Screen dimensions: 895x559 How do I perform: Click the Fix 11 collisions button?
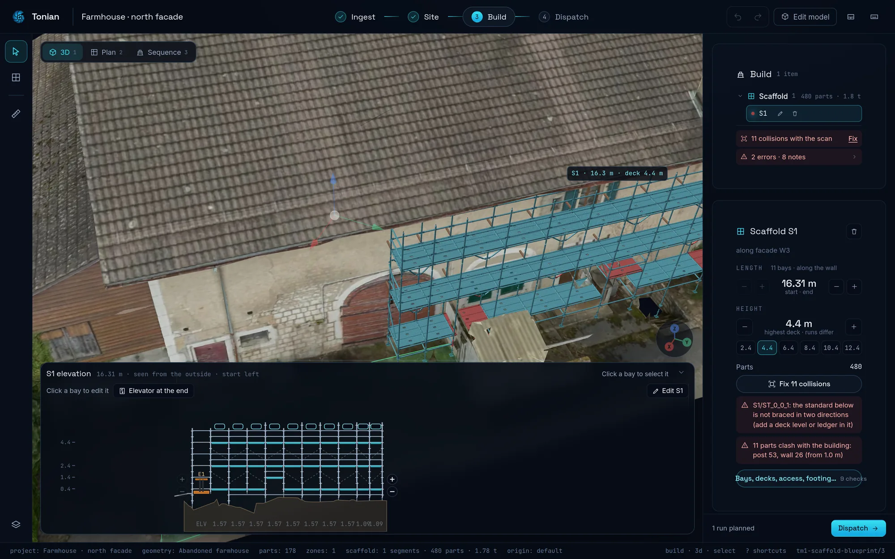(799, 384)
